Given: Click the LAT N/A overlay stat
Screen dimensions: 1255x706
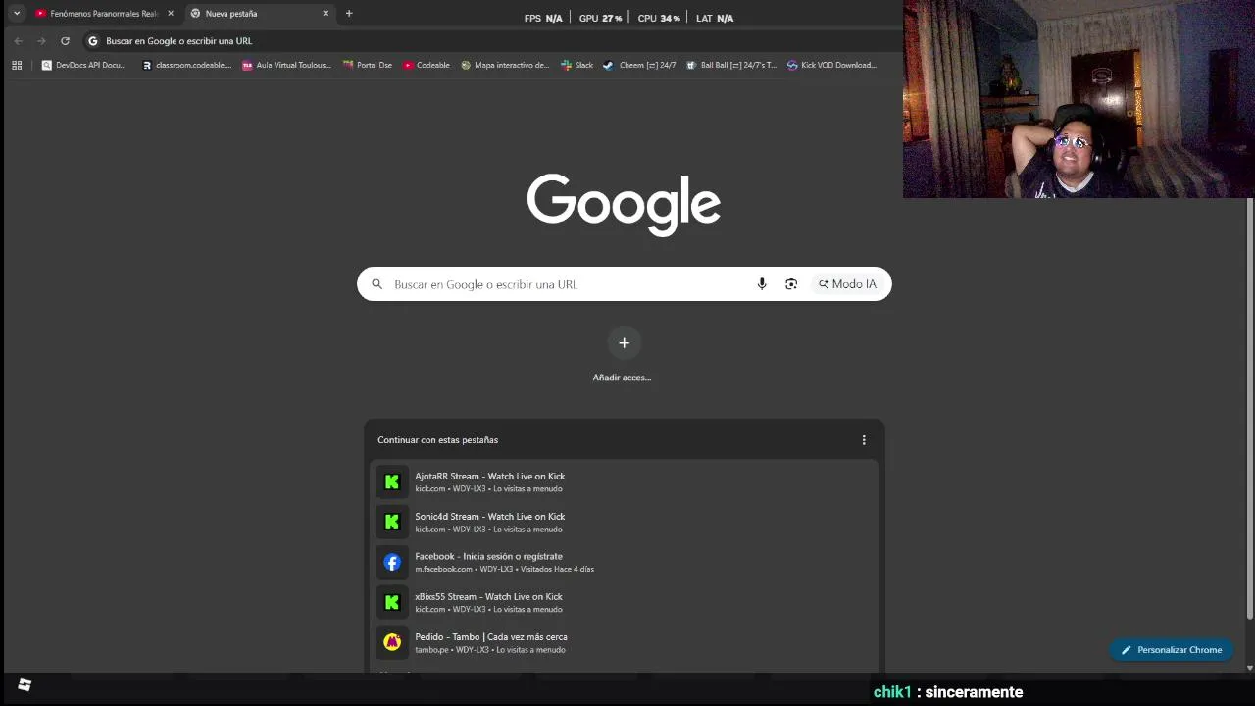Looking at the screenshot, I should tap(715, 18).
